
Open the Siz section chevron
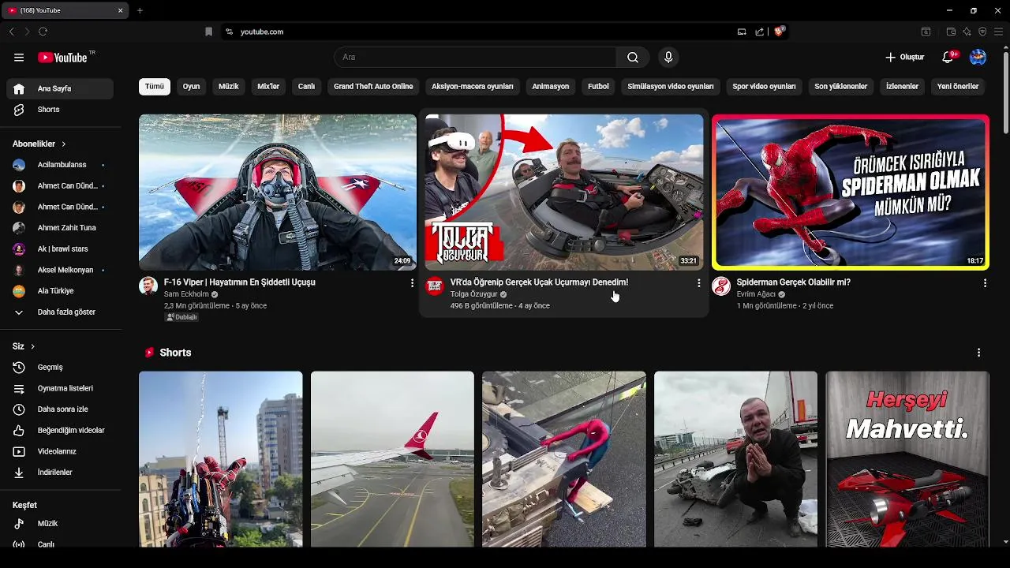click(32, 346)
